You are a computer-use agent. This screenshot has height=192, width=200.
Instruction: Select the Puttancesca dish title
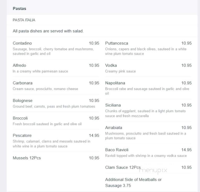pos(117,43)
